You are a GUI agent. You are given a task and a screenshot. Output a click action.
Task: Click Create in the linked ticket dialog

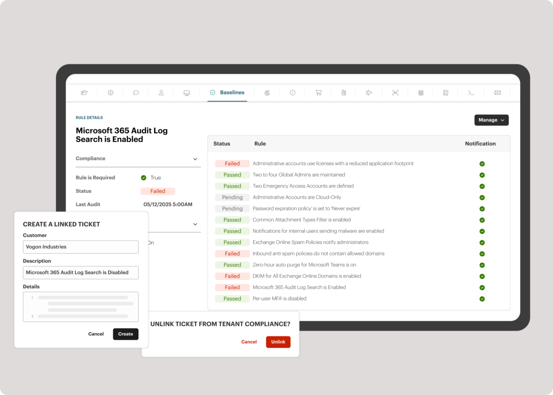pos(126,334)
